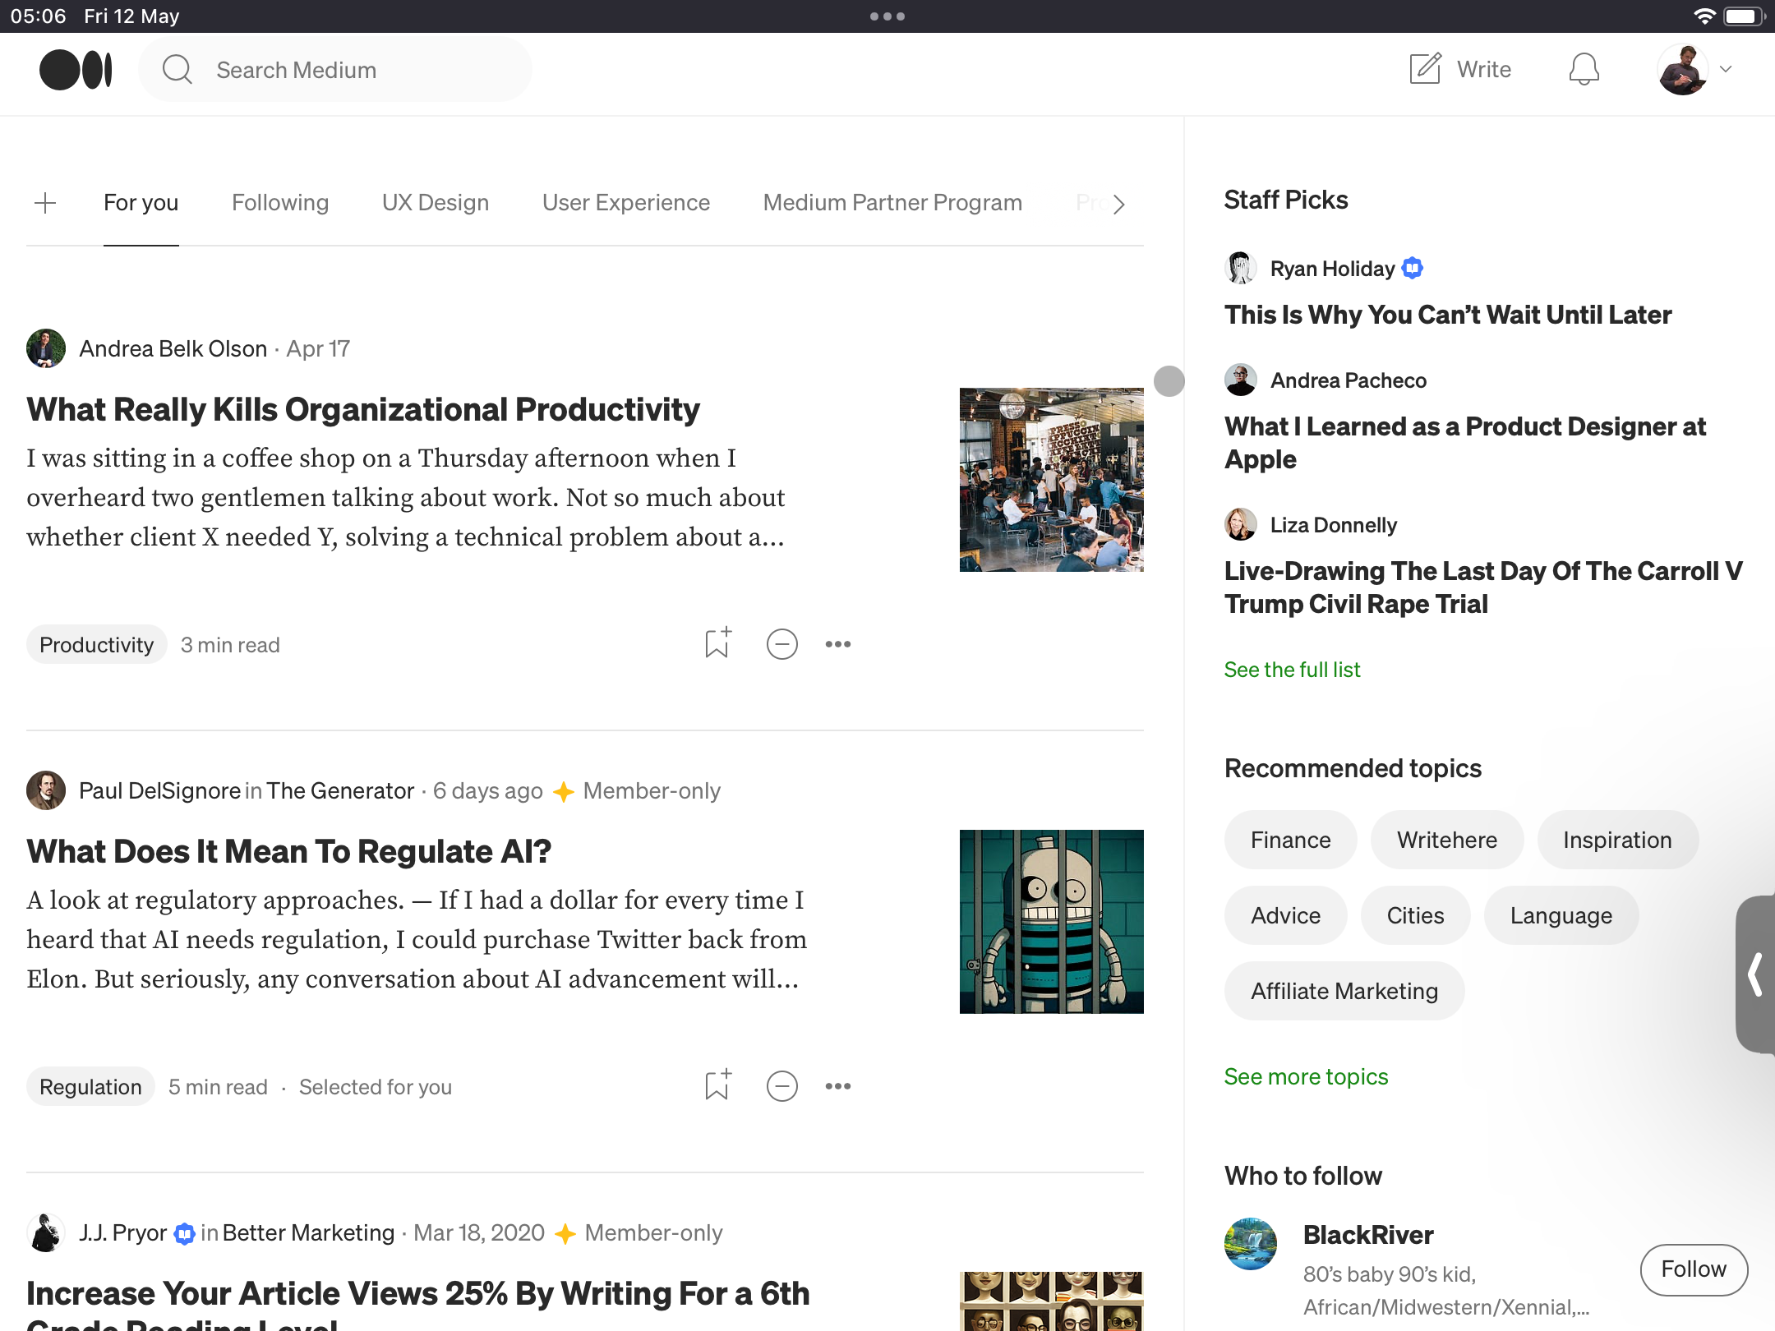Open notifications bell

pyautogui.click(x=1584, y=69)
